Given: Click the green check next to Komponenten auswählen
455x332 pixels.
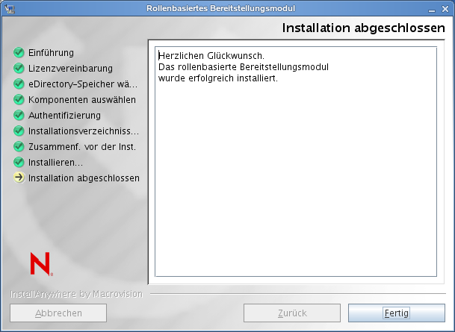Looking at the screenshot, I should (19, 99).
